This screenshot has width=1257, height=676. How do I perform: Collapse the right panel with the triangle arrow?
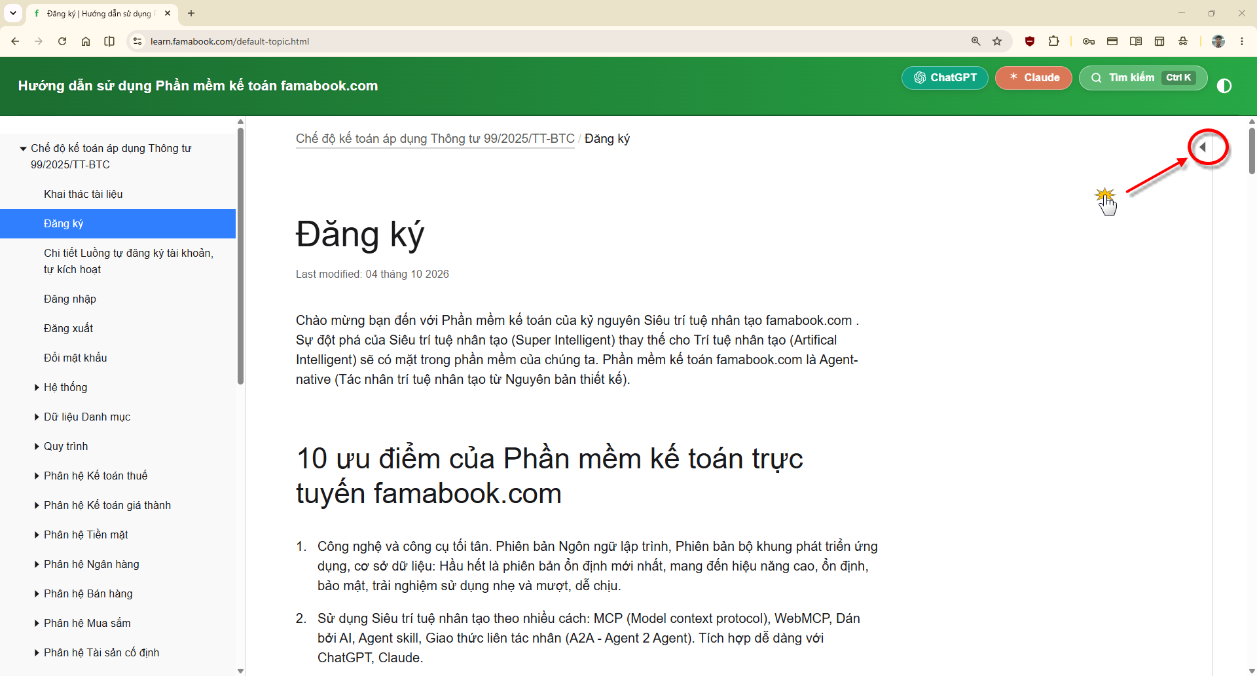click(1203, 147)
